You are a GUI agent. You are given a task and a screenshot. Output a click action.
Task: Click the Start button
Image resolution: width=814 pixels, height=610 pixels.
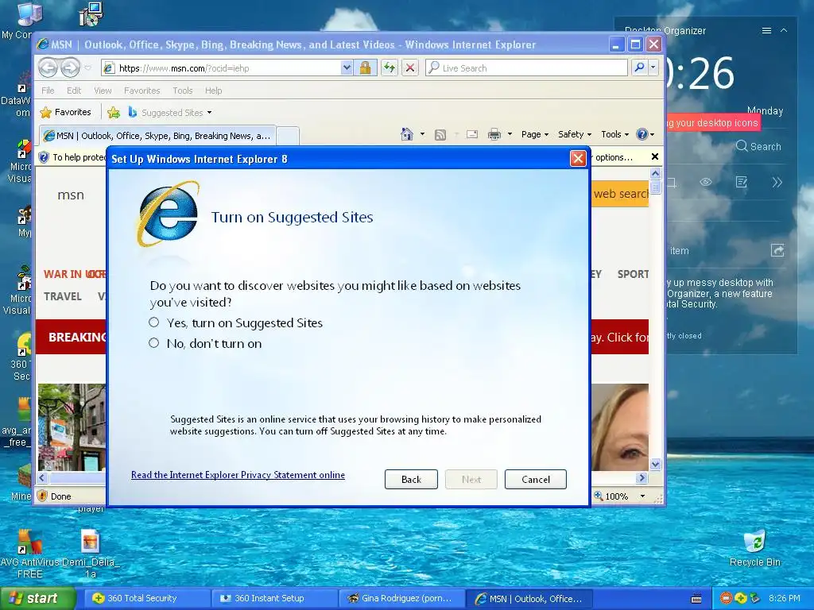37,598
